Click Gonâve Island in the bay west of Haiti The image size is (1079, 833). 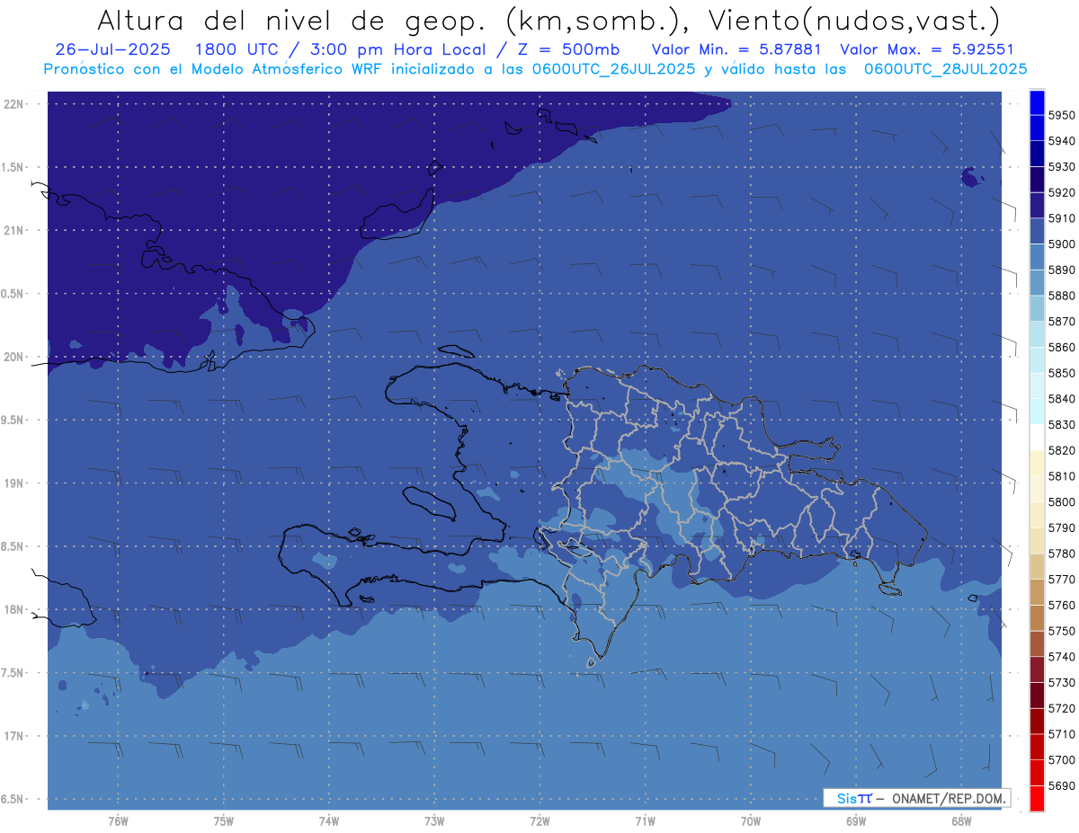pyautogui.click(x=429, y=501)
